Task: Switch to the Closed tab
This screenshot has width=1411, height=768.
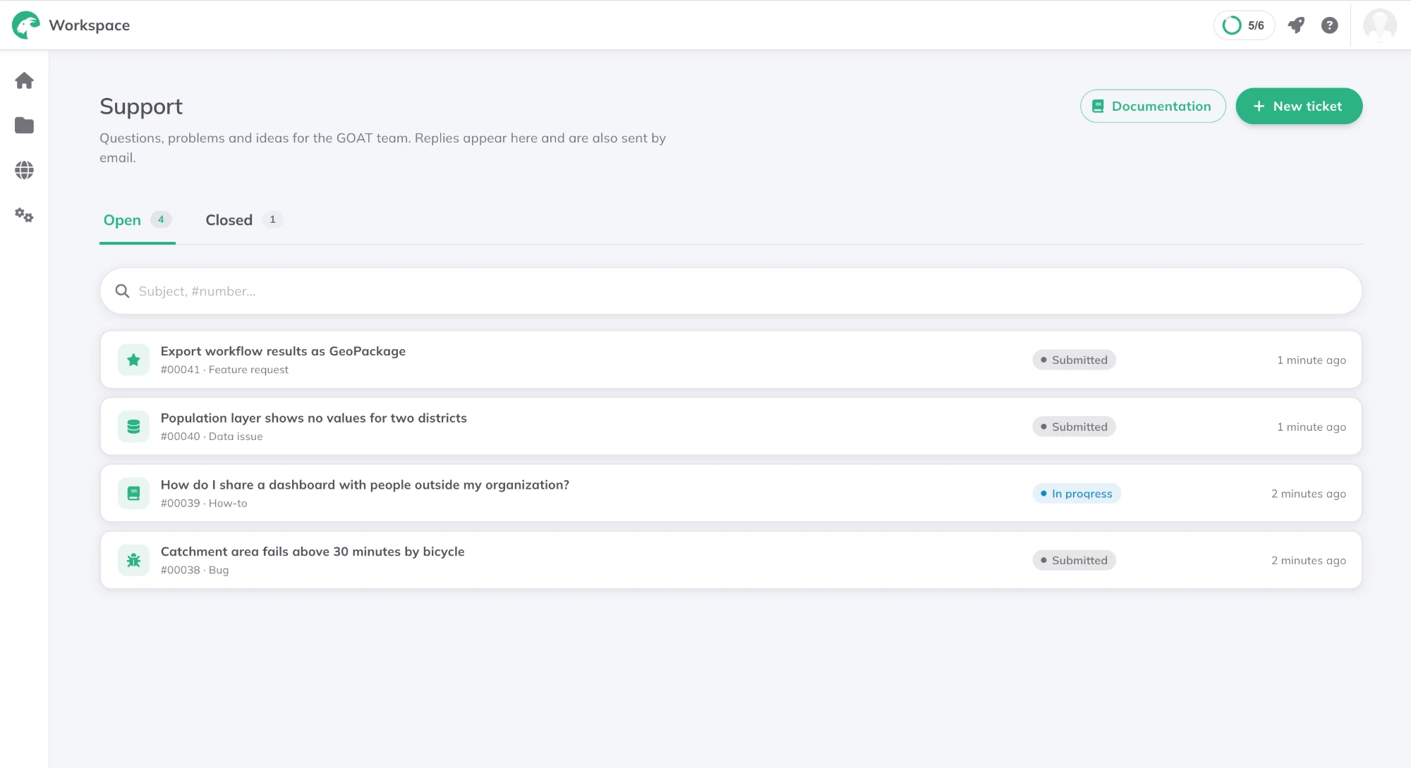Action: point(244,220)
